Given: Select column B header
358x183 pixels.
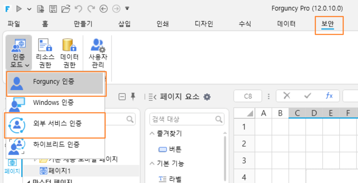Looking at the screenshot, I should [280, 113].
